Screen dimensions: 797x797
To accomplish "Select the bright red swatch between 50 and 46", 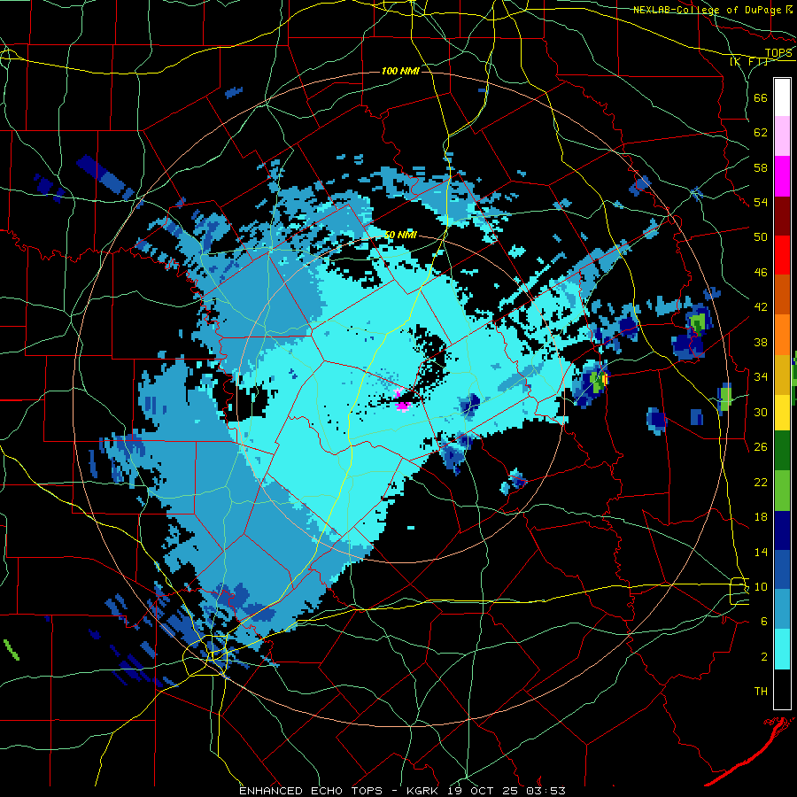I will pyautogui.click(x=782, y=255).
